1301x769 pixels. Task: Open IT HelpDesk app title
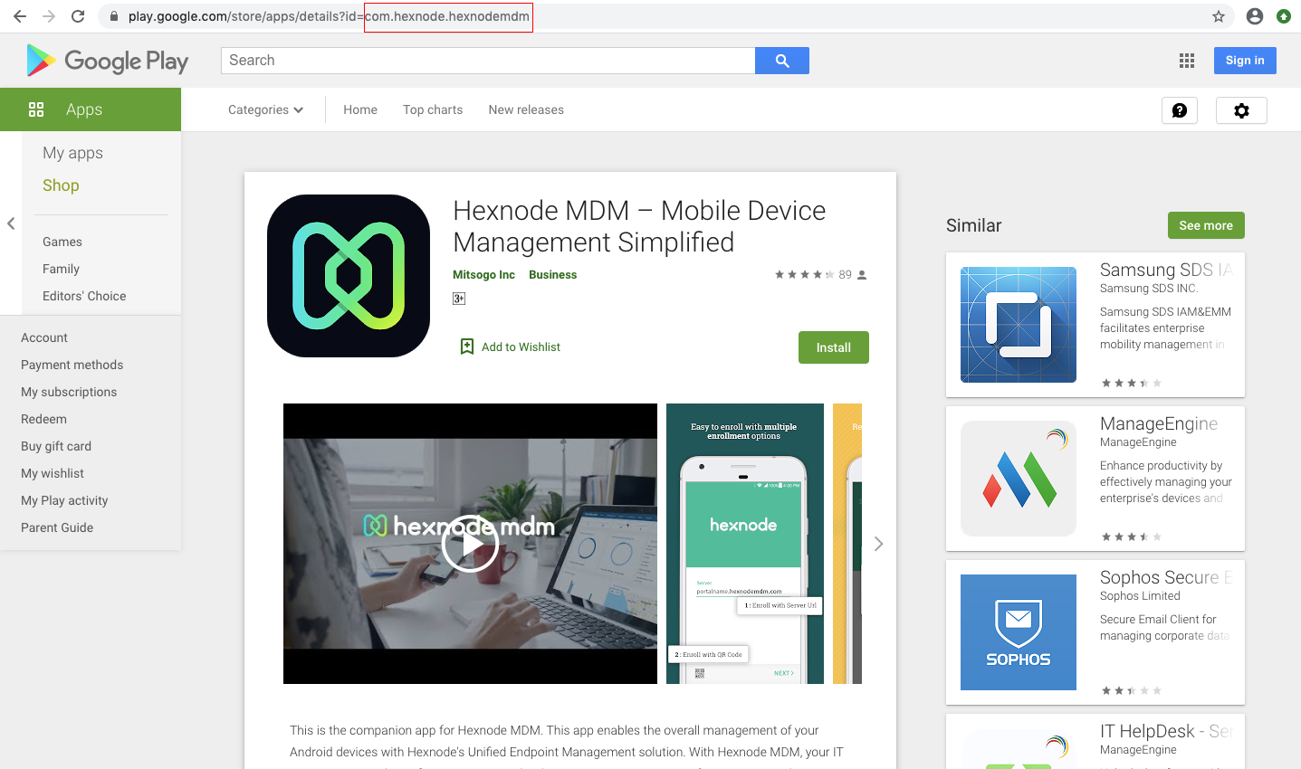[x=1166, y=731]
